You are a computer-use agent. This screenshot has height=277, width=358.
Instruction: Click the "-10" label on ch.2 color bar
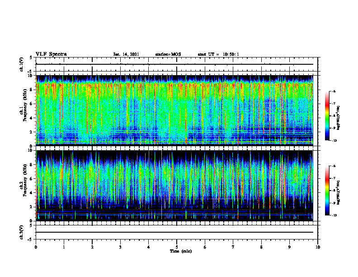[334, 215]
